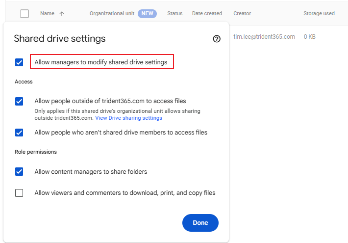This screenshot has height=243, width=348.
Task: Tick the select-all checkbox in table header
Action: pyautogui.click(x=25, y=14)
